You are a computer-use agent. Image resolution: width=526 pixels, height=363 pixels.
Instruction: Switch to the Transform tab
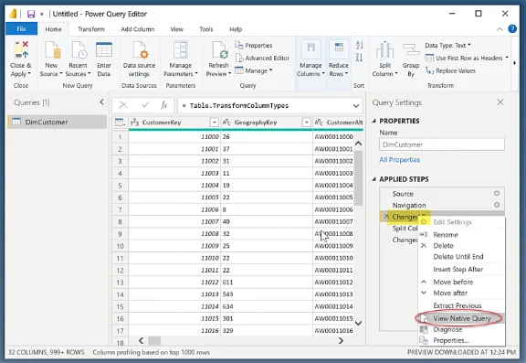pyautogui.click(x=91, y=29)
